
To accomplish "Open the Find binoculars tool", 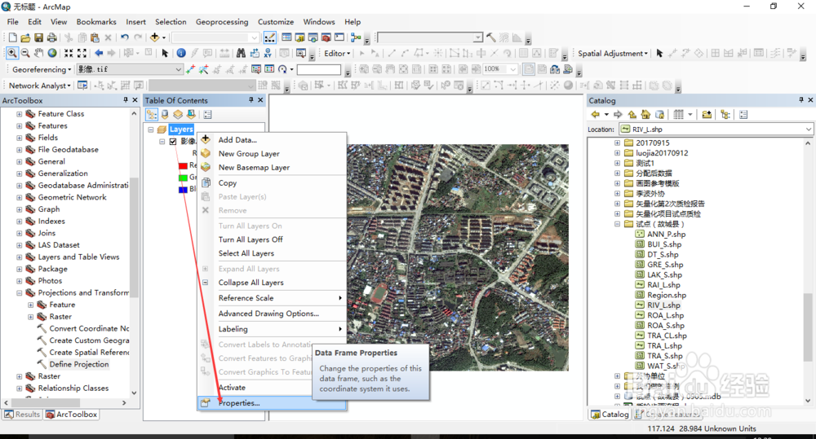I will point(241,53).
